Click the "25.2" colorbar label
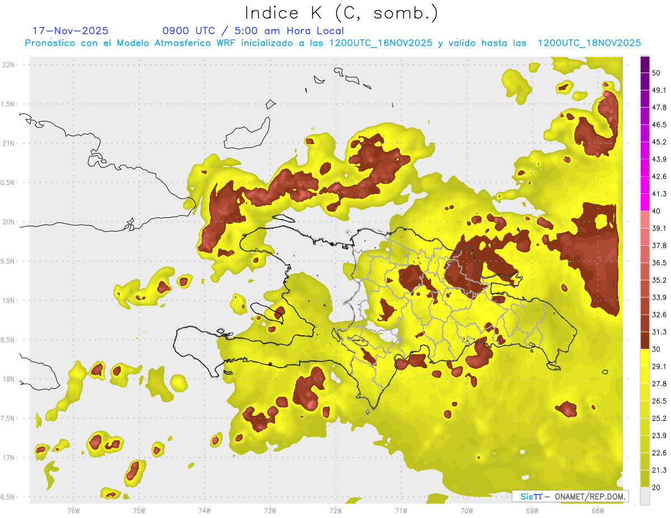The width and height of the screenshot is (671, 518). tap(659, 419)
